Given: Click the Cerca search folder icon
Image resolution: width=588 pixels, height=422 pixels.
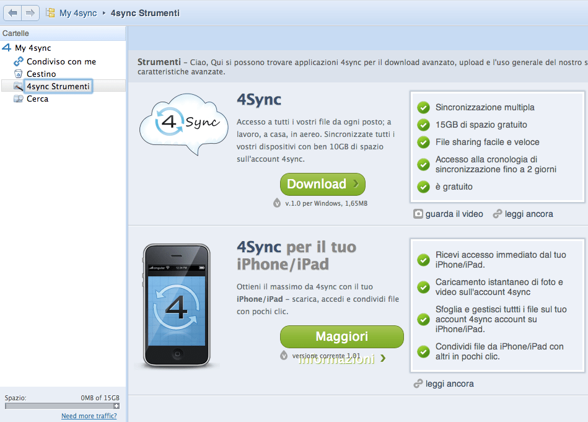Looking at the screenshot, I should tap(19, 99).
